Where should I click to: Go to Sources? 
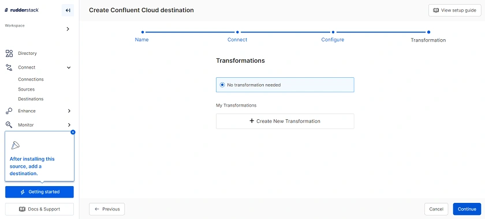(x=27, y=89)
